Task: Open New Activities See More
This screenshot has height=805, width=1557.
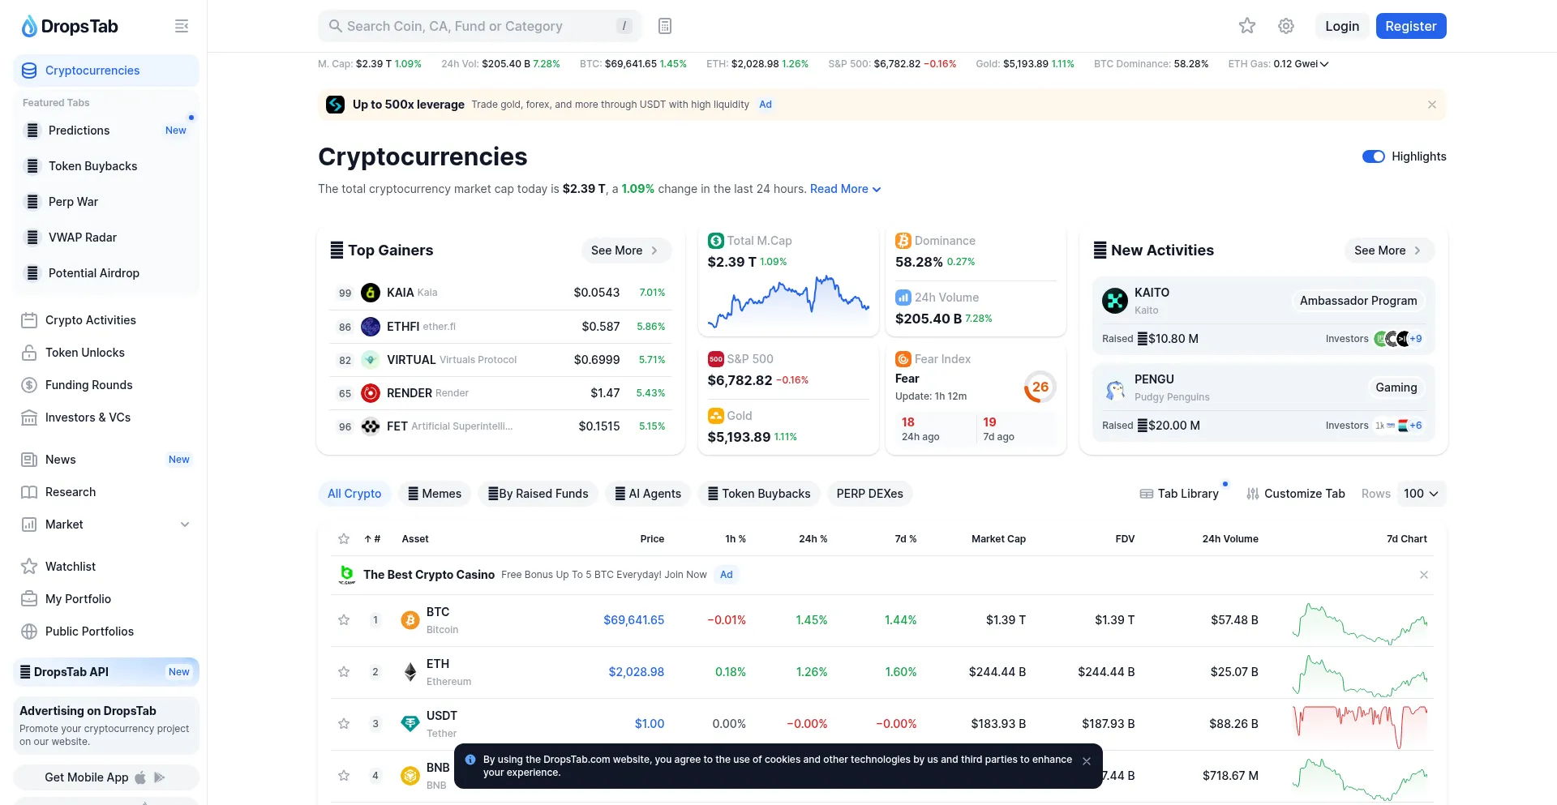Action: click(1389, 250)
